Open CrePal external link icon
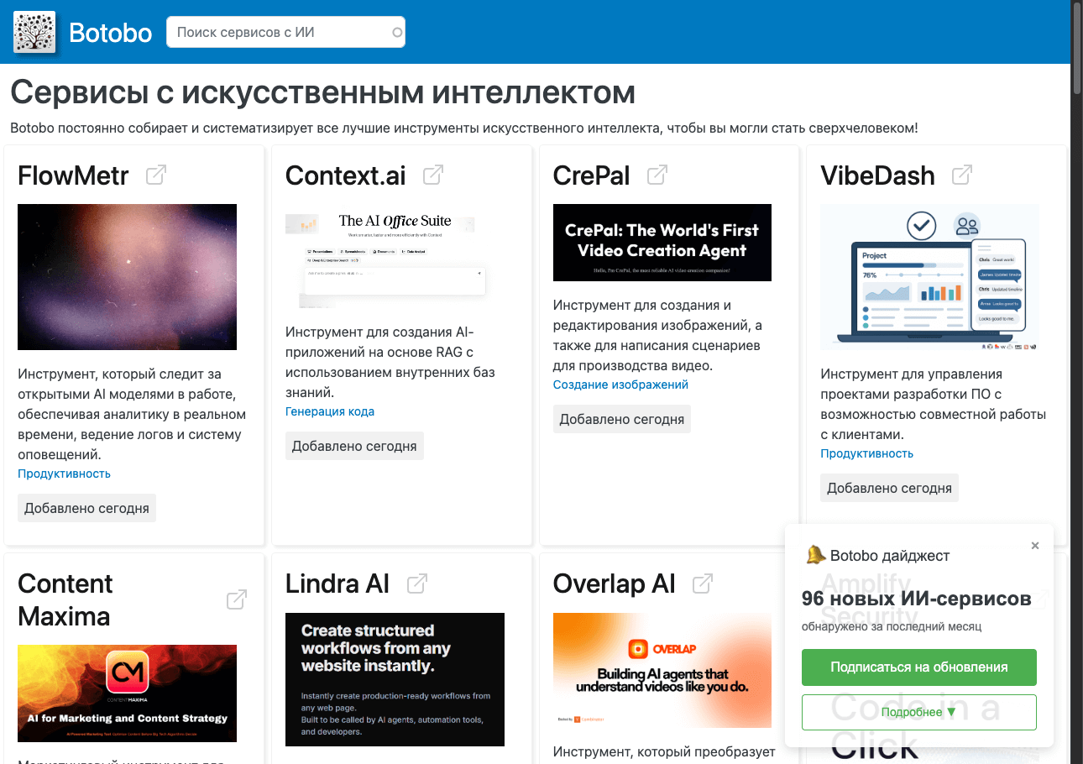The width and height of the screenshot is (1083, 764). click(x=657, y=175)
